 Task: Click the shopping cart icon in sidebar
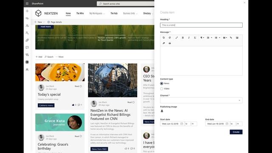pos(27,55)
